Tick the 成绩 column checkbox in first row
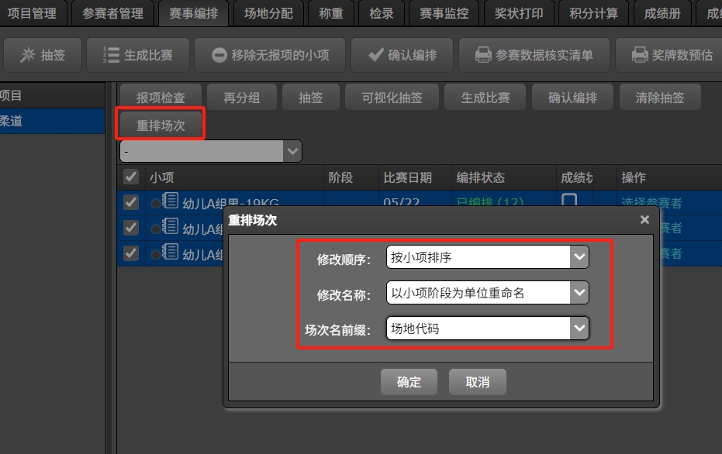 pyautogui.click(x=569, y=201)
